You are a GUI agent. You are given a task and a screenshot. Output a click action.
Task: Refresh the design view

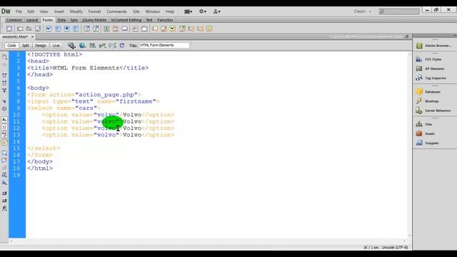(122, 46)
